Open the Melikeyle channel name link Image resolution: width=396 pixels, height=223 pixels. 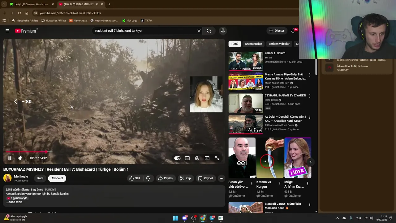coord(21,176)
